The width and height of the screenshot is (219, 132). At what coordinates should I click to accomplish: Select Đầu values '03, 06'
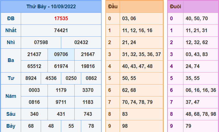[129, 18]
